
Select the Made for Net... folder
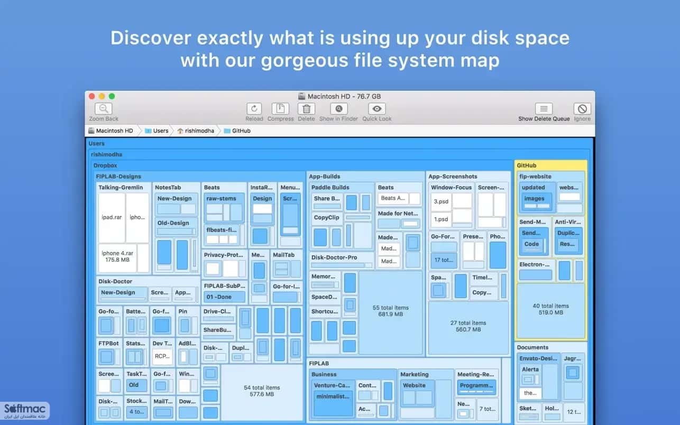coord(399,214)
